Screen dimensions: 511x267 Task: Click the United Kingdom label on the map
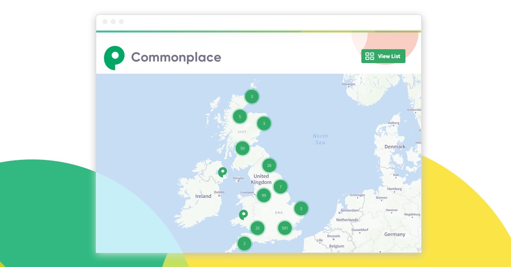point(261,179)
